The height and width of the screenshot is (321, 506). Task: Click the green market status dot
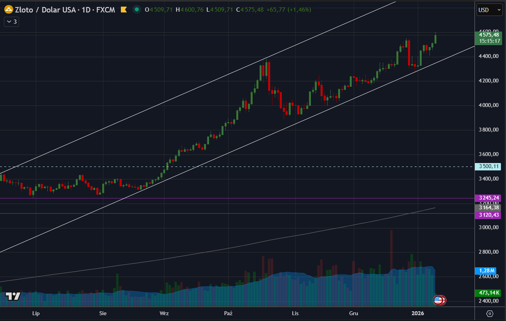click(136, 10)
